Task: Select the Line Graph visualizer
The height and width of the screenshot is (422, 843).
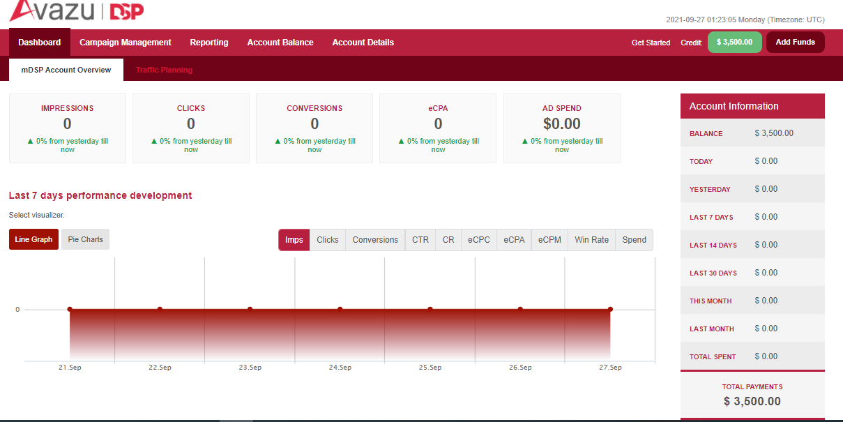Action: click(33, 239)
